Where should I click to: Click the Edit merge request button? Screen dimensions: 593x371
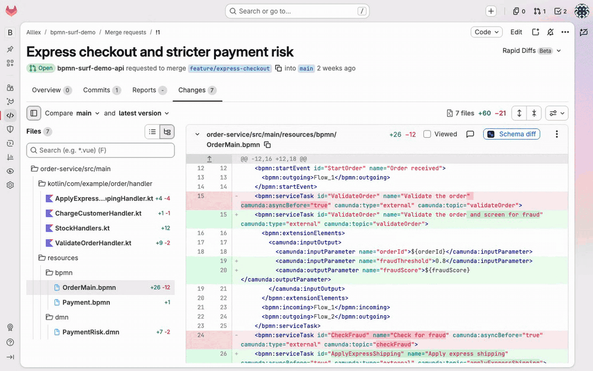tap(517, 32)
